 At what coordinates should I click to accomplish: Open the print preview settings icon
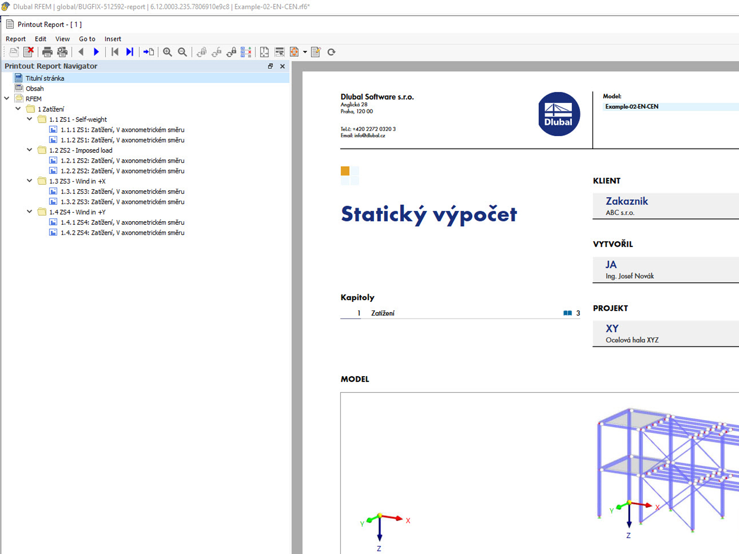[62, 52]
